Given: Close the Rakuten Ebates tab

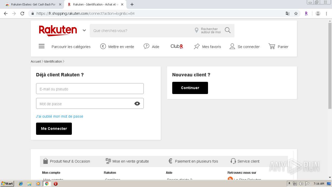Looking at the screenshot, I should [x=60, y=4].
